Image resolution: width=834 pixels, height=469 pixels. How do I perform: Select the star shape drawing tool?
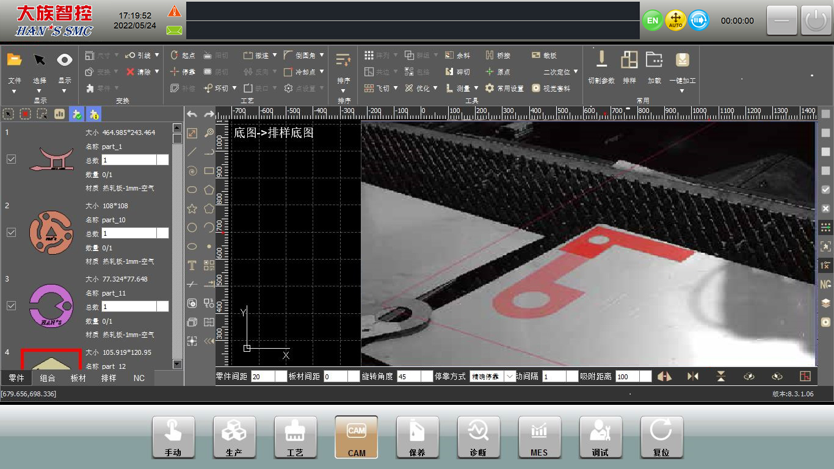(192, 209)
